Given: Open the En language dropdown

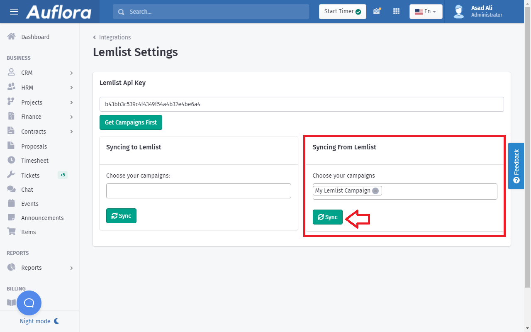Looking at the screenshot, I should 426,12.
